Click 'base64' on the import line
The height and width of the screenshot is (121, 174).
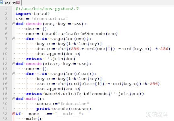pos(41,14)
